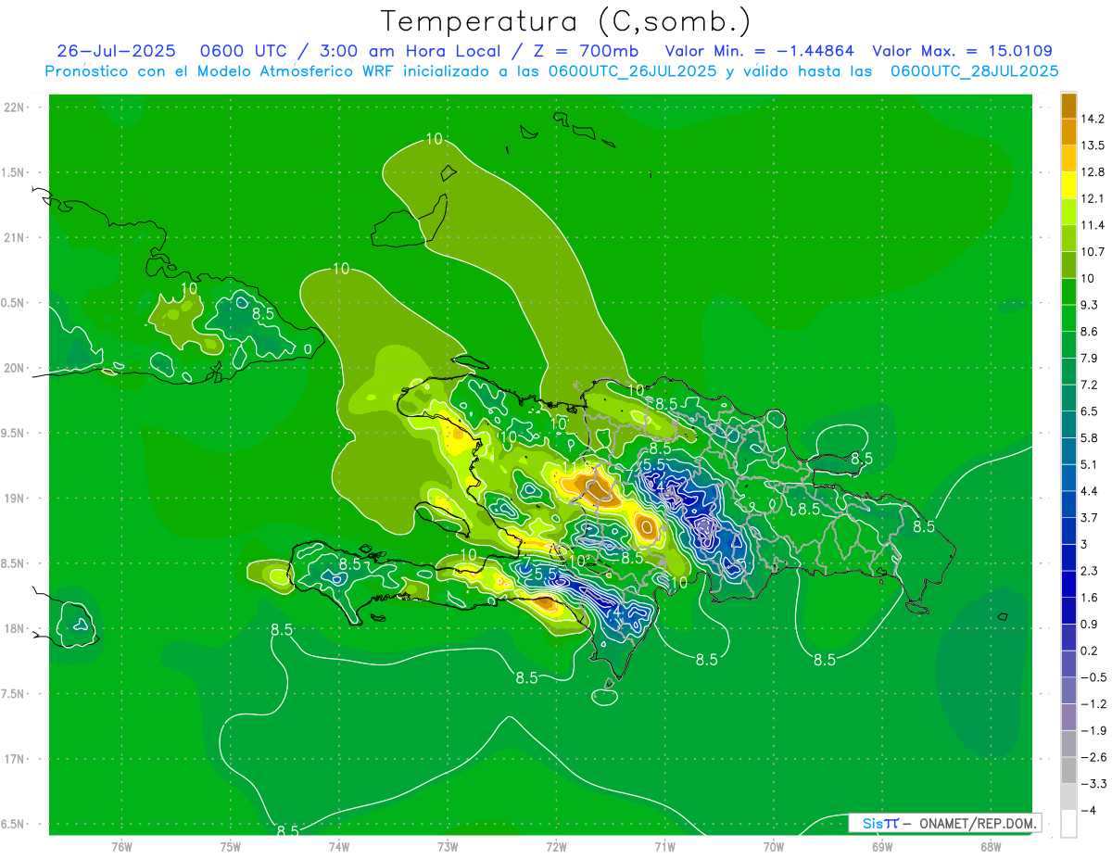
Task: Click the legend value "-0.5"
Action: pos(1092,677)
